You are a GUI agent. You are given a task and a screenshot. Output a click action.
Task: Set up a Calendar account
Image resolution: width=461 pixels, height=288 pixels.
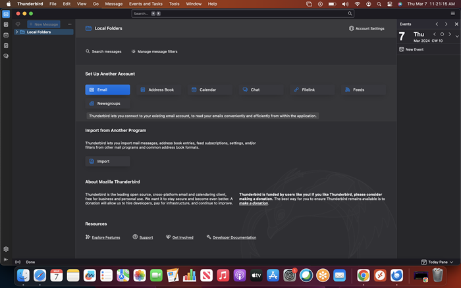click(x=210, y=89)
